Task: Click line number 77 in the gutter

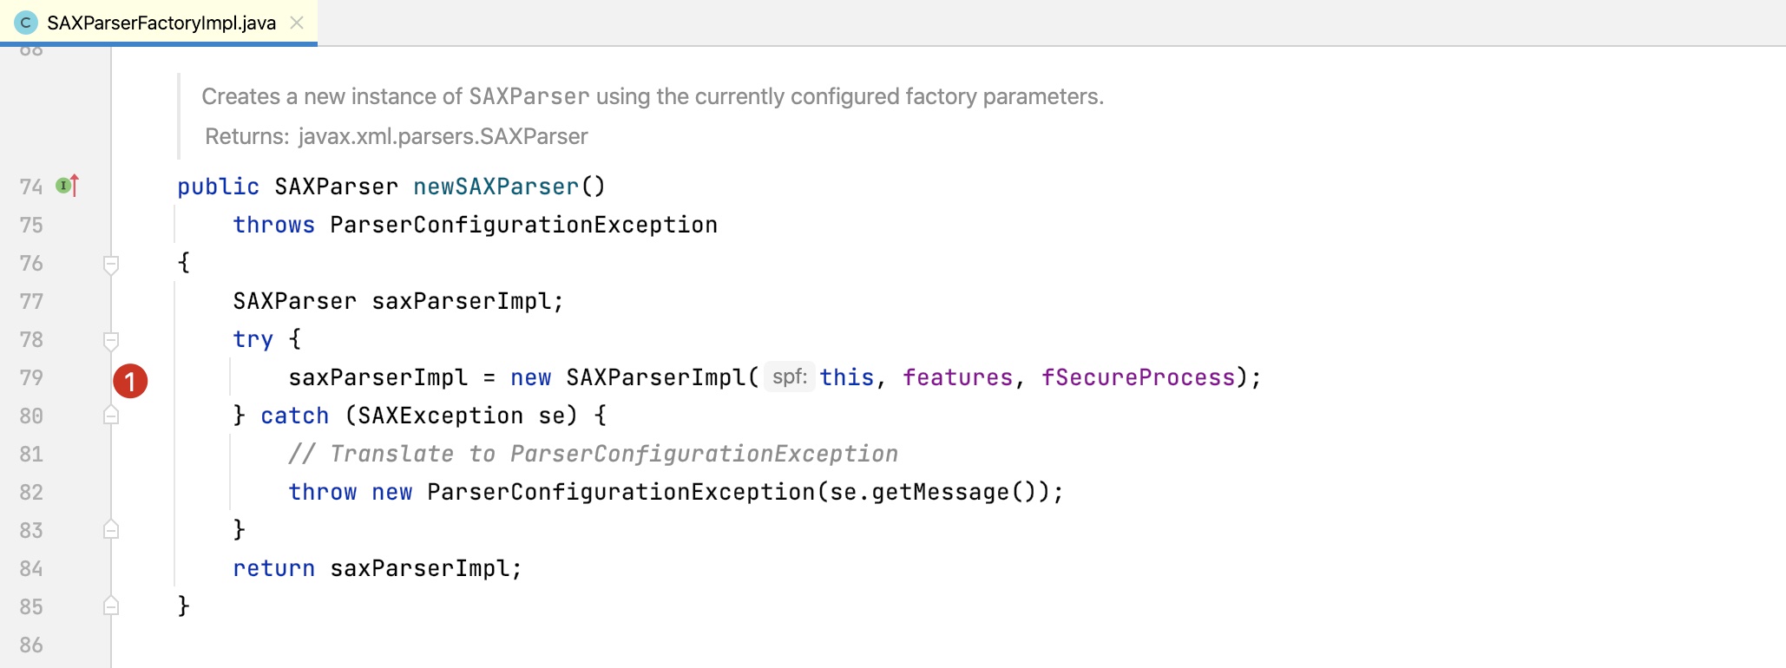Action: [x=31, y=301]
